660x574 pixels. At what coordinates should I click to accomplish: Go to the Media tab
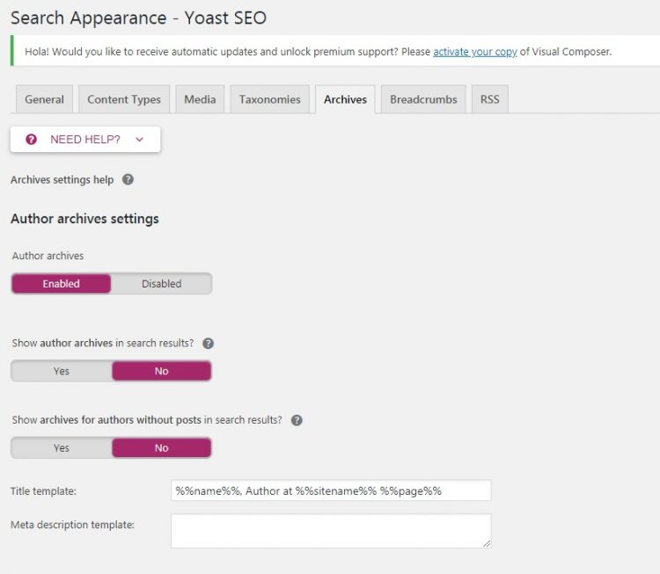pyautogui.click(x=200, y=99)
